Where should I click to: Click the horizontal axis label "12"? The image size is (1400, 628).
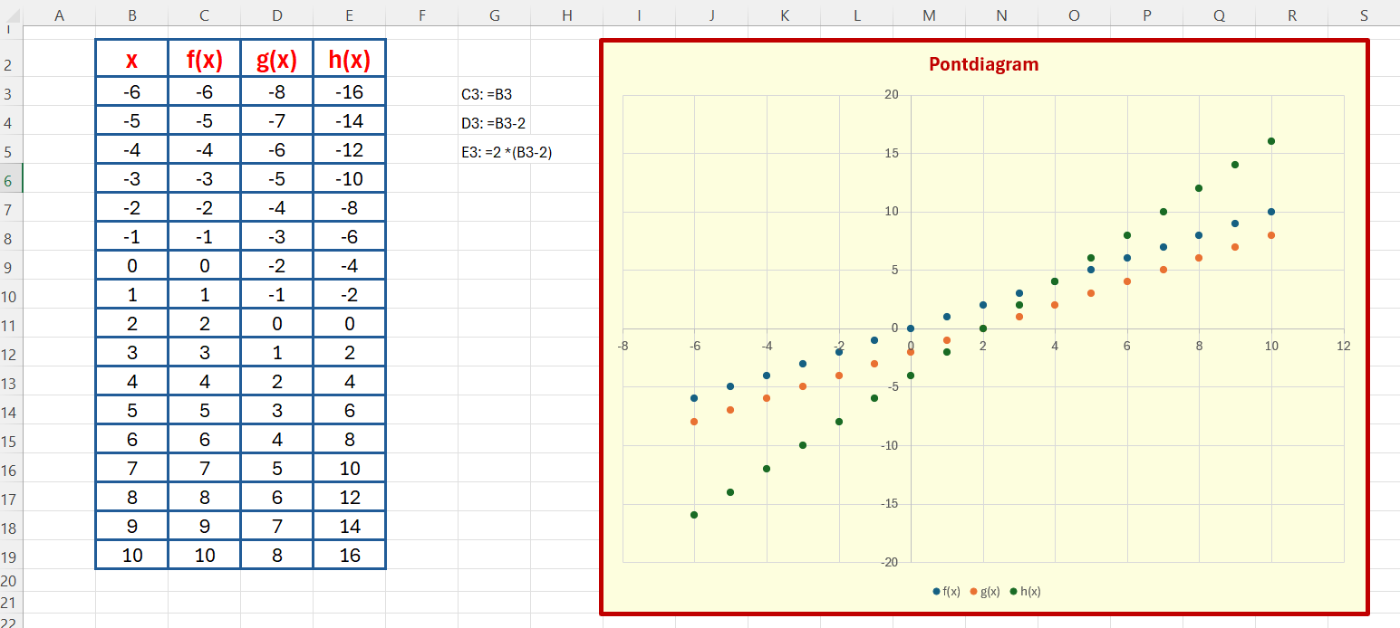click(x=1343, y=346)
